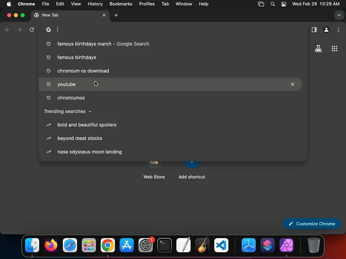
Task: Go forward using the forward arrow
Action: point(20,30)
